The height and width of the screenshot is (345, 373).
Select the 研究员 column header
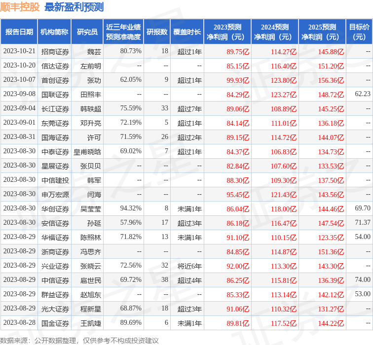(x=87, y=32)
